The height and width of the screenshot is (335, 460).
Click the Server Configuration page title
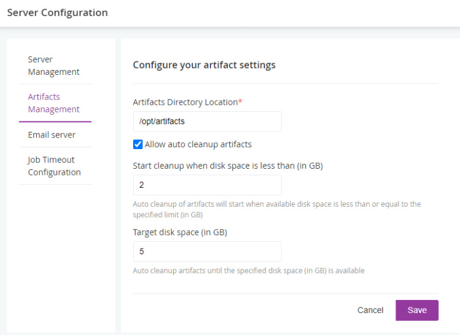coord(57,13)
